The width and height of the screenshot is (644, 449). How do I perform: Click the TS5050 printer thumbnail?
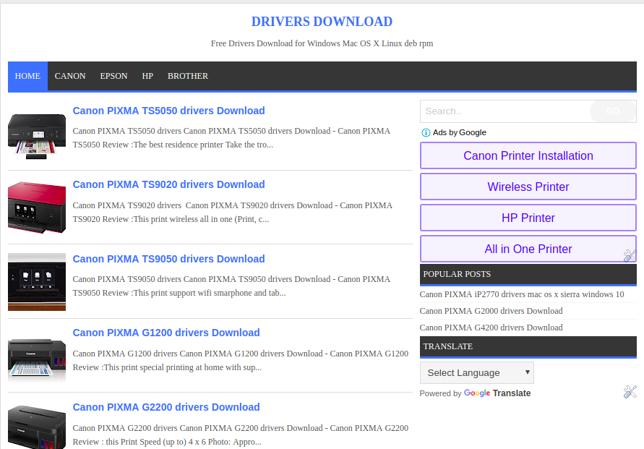37,137
